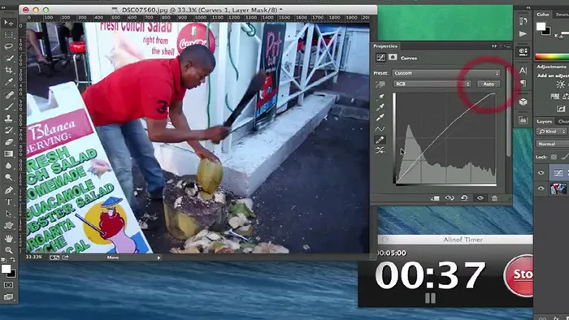Select the History Brush tool
Viewport: 569px width, 320px height.
pos(8,130)
